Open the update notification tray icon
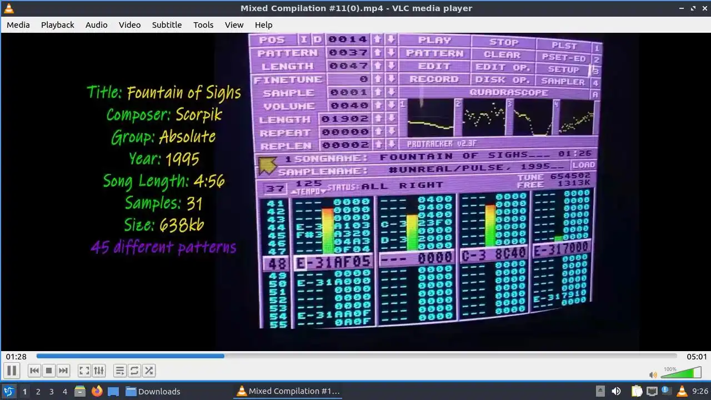 667,391
